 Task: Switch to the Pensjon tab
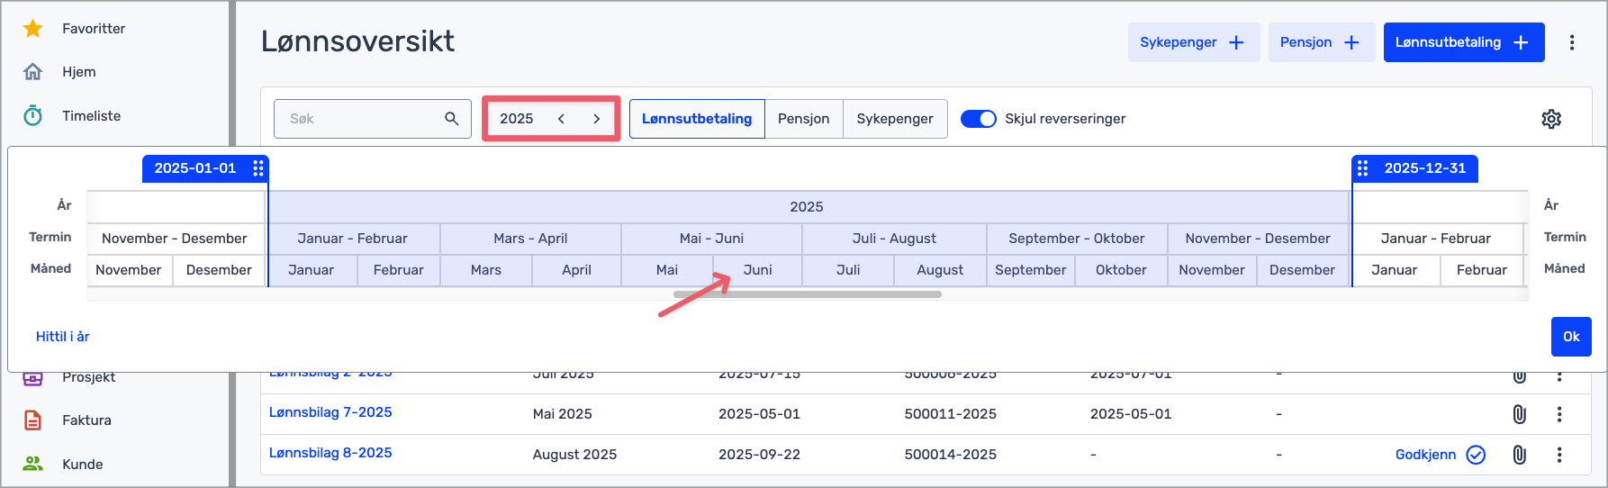tap(803, 119)
